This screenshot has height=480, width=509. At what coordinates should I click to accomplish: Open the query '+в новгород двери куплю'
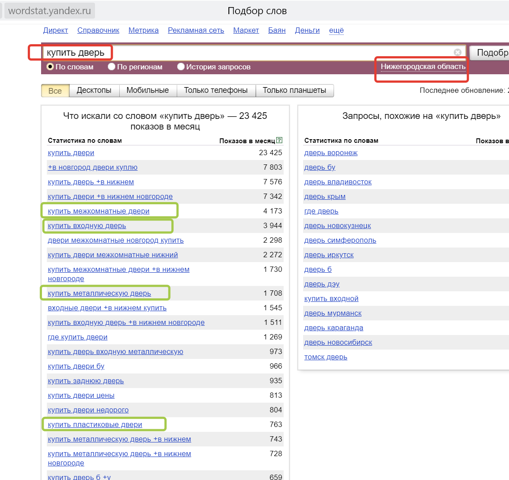click(92, 167)
